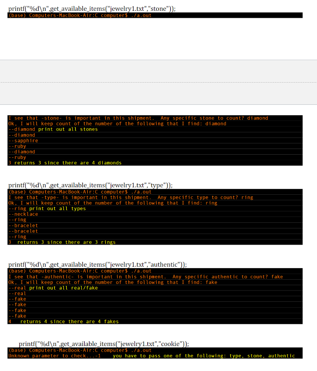Click the printf line passing "stone"
The image size is (317, 371).
point(92,9)
